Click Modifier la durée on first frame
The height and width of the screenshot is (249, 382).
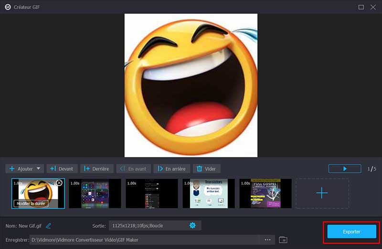31,204
